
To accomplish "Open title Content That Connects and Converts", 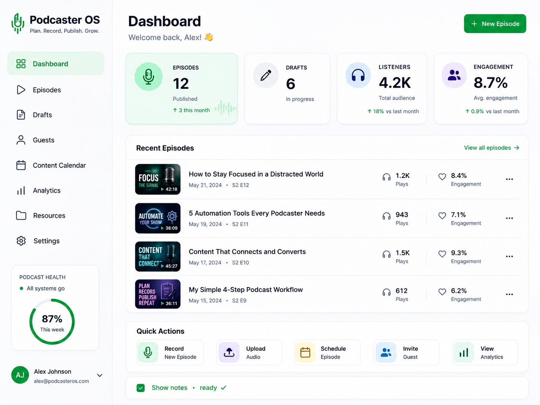I will tap(247, 252).
